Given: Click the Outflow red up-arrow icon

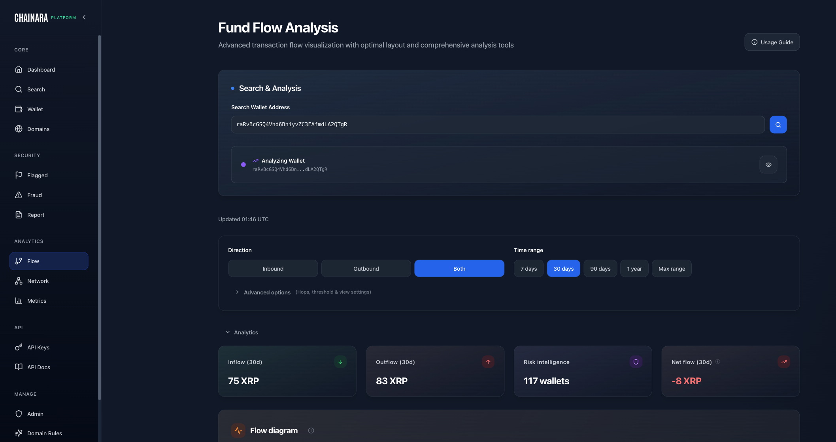Looking at the screenshot, I should coord(488,362).
